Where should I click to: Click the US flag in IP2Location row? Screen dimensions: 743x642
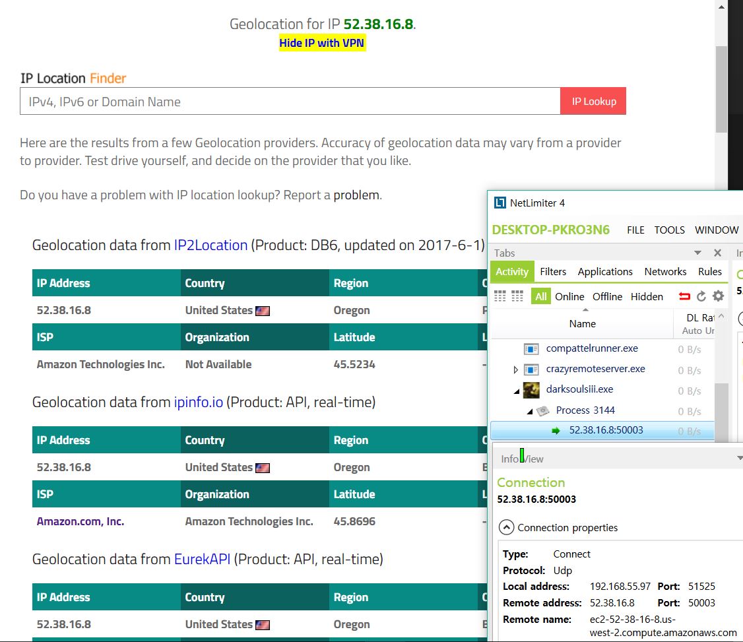tap(263, 311)
